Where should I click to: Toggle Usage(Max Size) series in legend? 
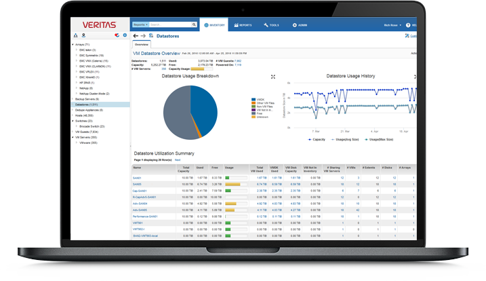coord(379,139)
